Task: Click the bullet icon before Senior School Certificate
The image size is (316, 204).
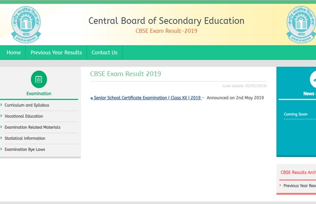Action: 91,98
